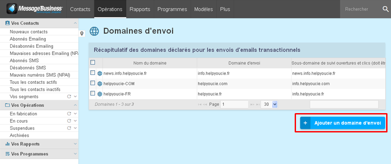The image size is (391, 164).
Task: Open the Programmes menu
Action: (x=172, y=9)
